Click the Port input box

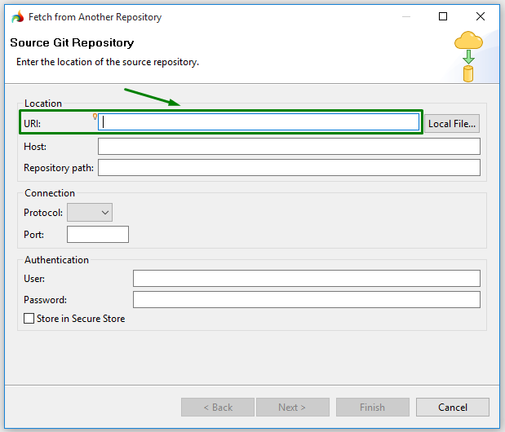tap(98, 235)
